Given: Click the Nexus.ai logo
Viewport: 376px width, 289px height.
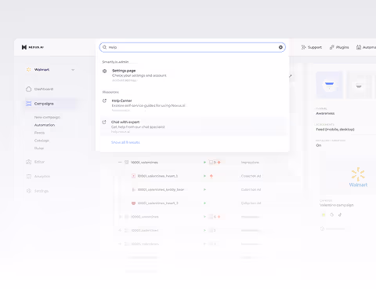Looking at the screenshot, I should coord(33,47).
